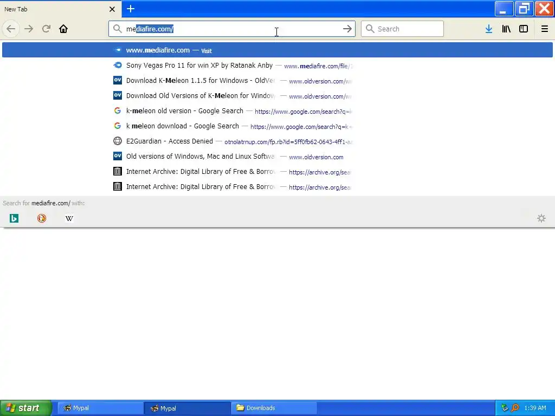
Task: Search with Bing engine icon
Action: [x=14, y=218]
